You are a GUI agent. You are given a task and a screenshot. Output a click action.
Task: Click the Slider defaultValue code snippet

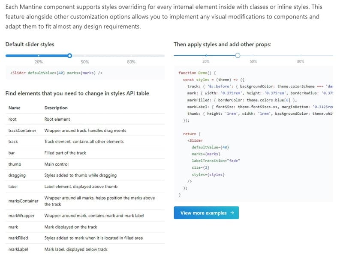(56, 73)
